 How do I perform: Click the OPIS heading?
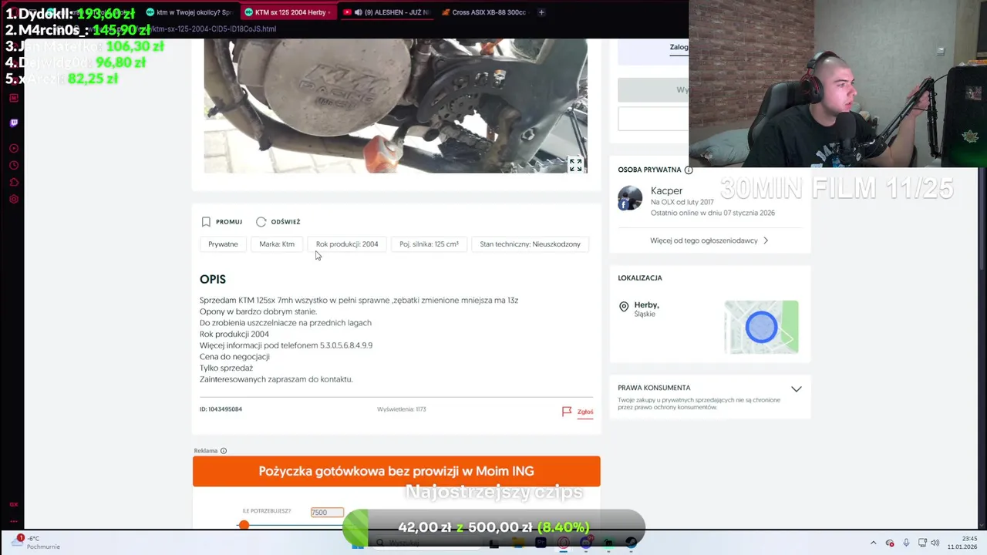click(x=213, y=279)
